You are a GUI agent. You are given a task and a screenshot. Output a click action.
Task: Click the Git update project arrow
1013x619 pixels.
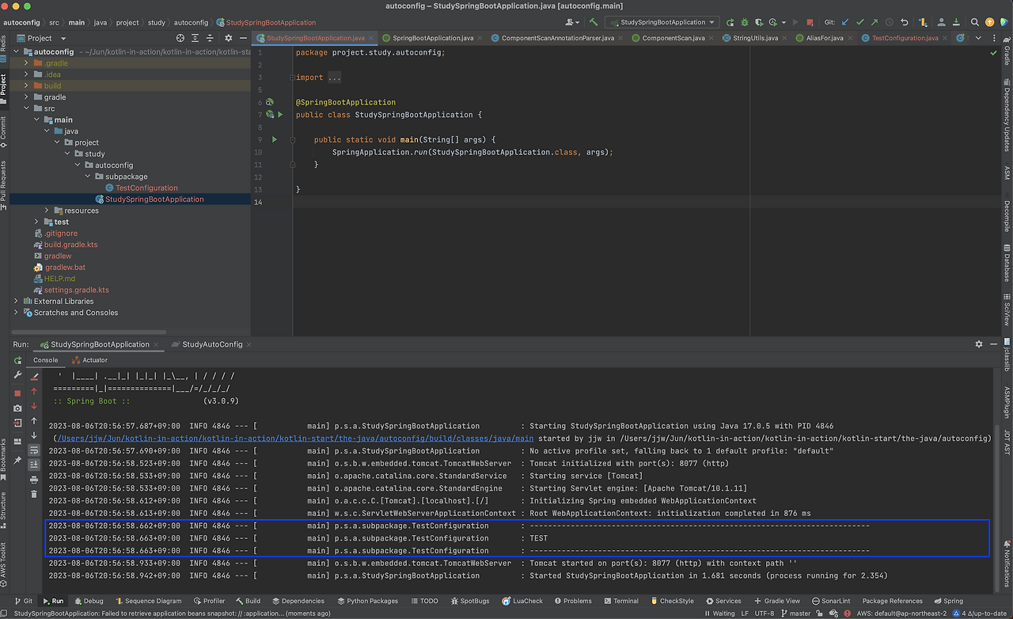pyautogui.click(x=845, y=22)
